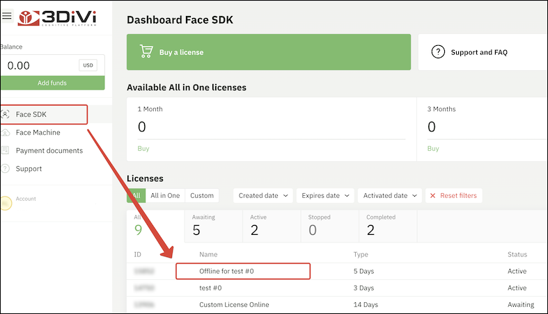Screen dimensions: 548x314
Task: Click the Payment documents sidebar icon
Action: click(x=6, y=150)
